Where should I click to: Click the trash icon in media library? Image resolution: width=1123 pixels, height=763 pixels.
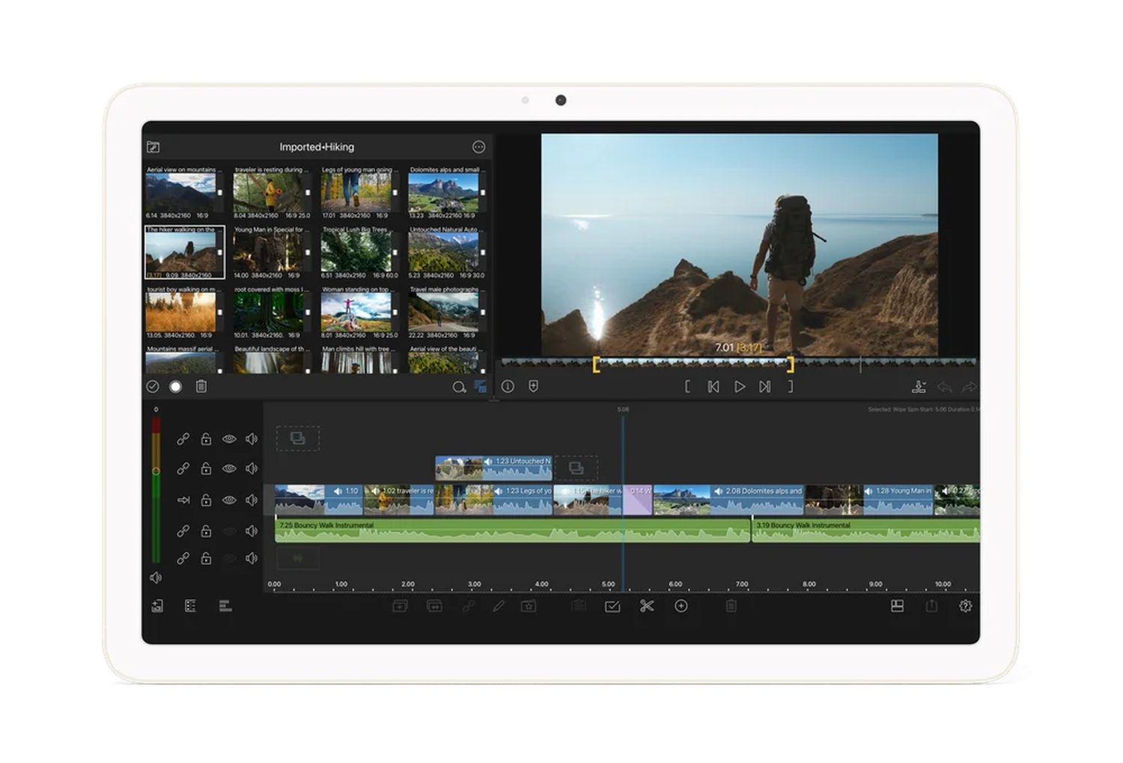201,387
